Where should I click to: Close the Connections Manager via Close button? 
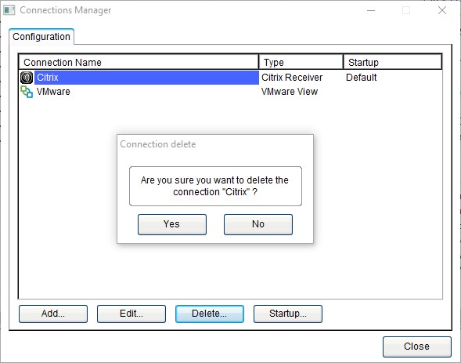(417, 347)
